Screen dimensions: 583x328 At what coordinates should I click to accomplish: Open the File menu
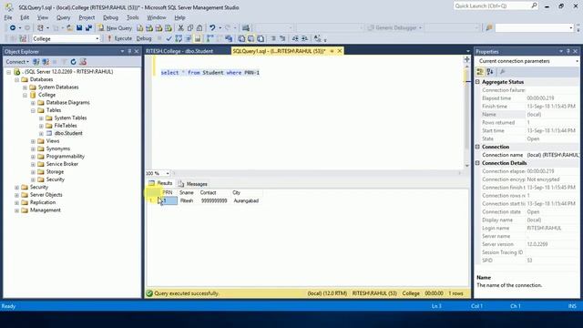click(8, 17)
